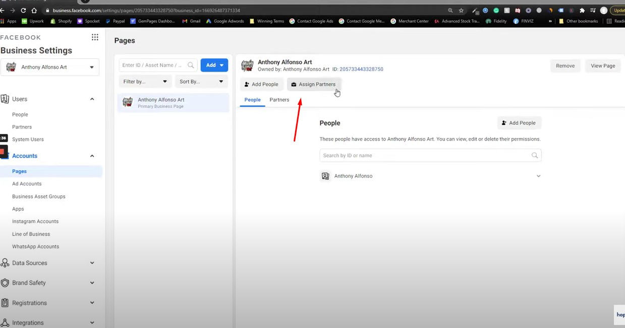Open Partners under Users in sidebar
Screen dimensions: 625x328
22,127
